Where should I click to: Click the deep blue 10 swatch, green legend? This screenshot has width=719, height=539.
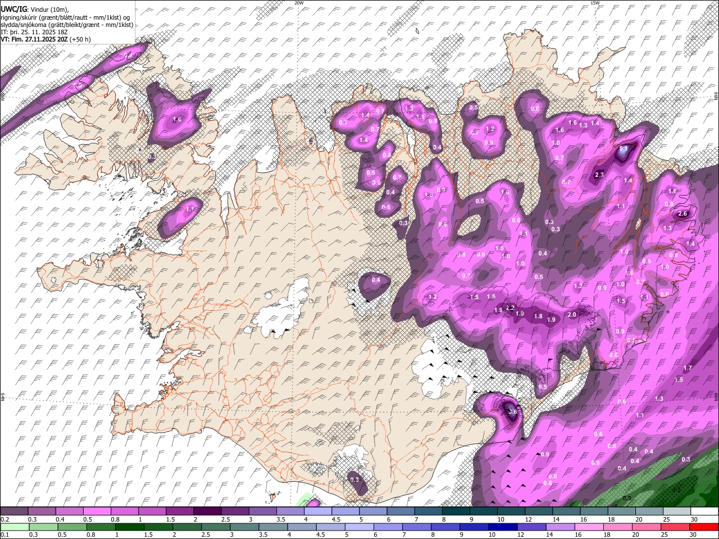503,527
